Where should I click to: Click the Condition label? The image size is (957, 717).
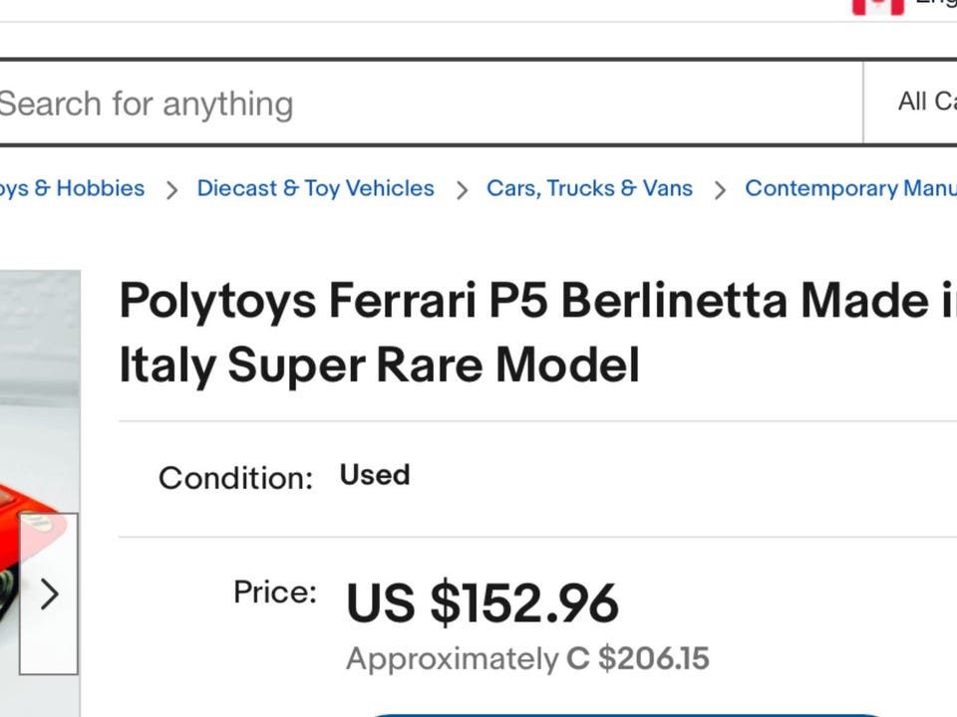[235, 478]
